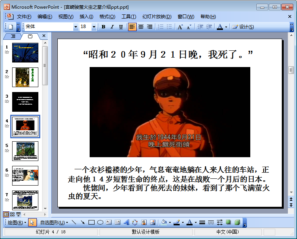Select slide 2 thumbnail

pos(25,77)
